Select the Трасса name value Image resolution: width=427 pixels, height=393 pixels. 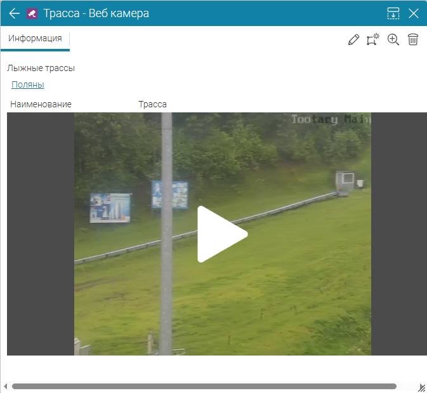pyautogui.click(x=152, y=104)
